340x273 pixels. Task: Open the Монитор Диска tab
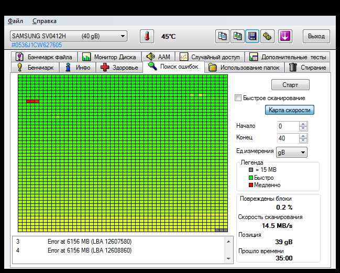pos(109,57)
